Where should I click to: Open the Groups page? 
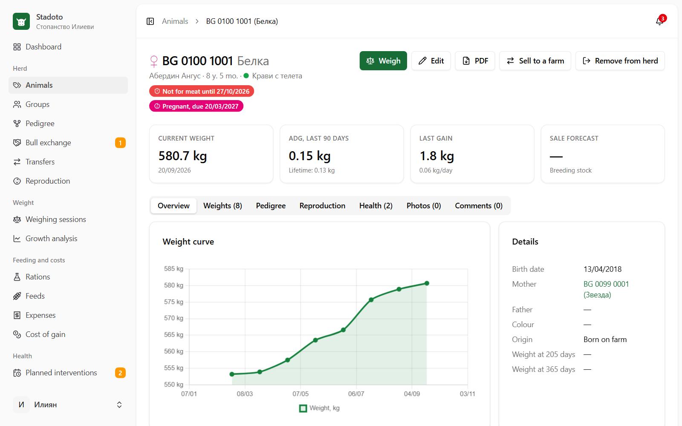68,104
